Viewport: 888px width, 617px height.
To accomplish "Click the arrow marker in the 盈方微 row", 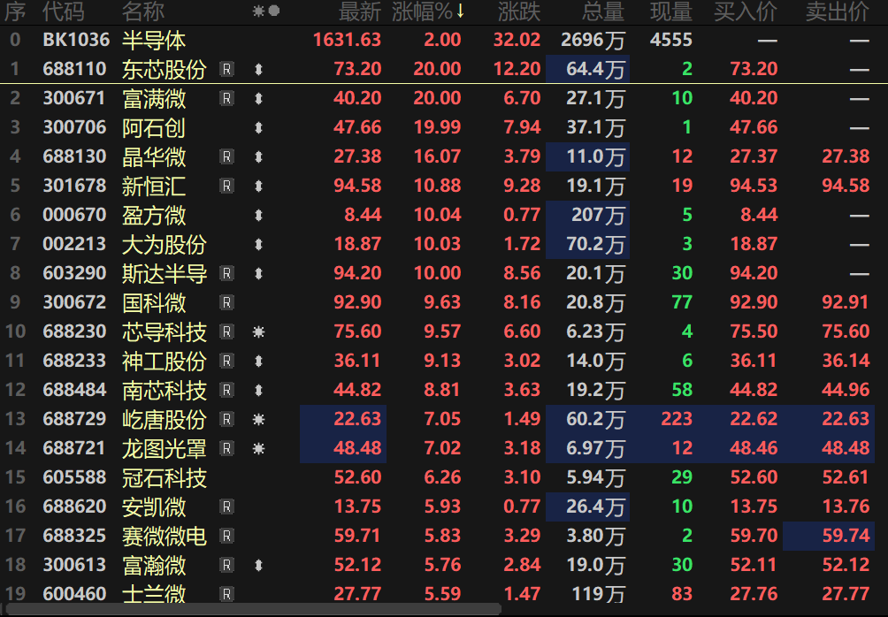I will (259, 215).
